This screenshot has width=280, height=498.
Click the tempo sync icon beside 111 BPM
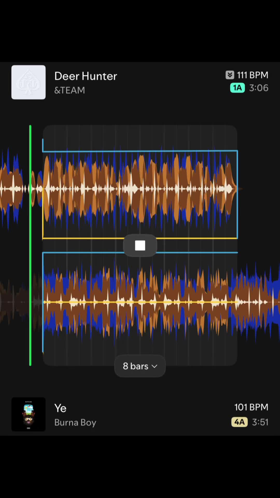click(x=230, y=75)
